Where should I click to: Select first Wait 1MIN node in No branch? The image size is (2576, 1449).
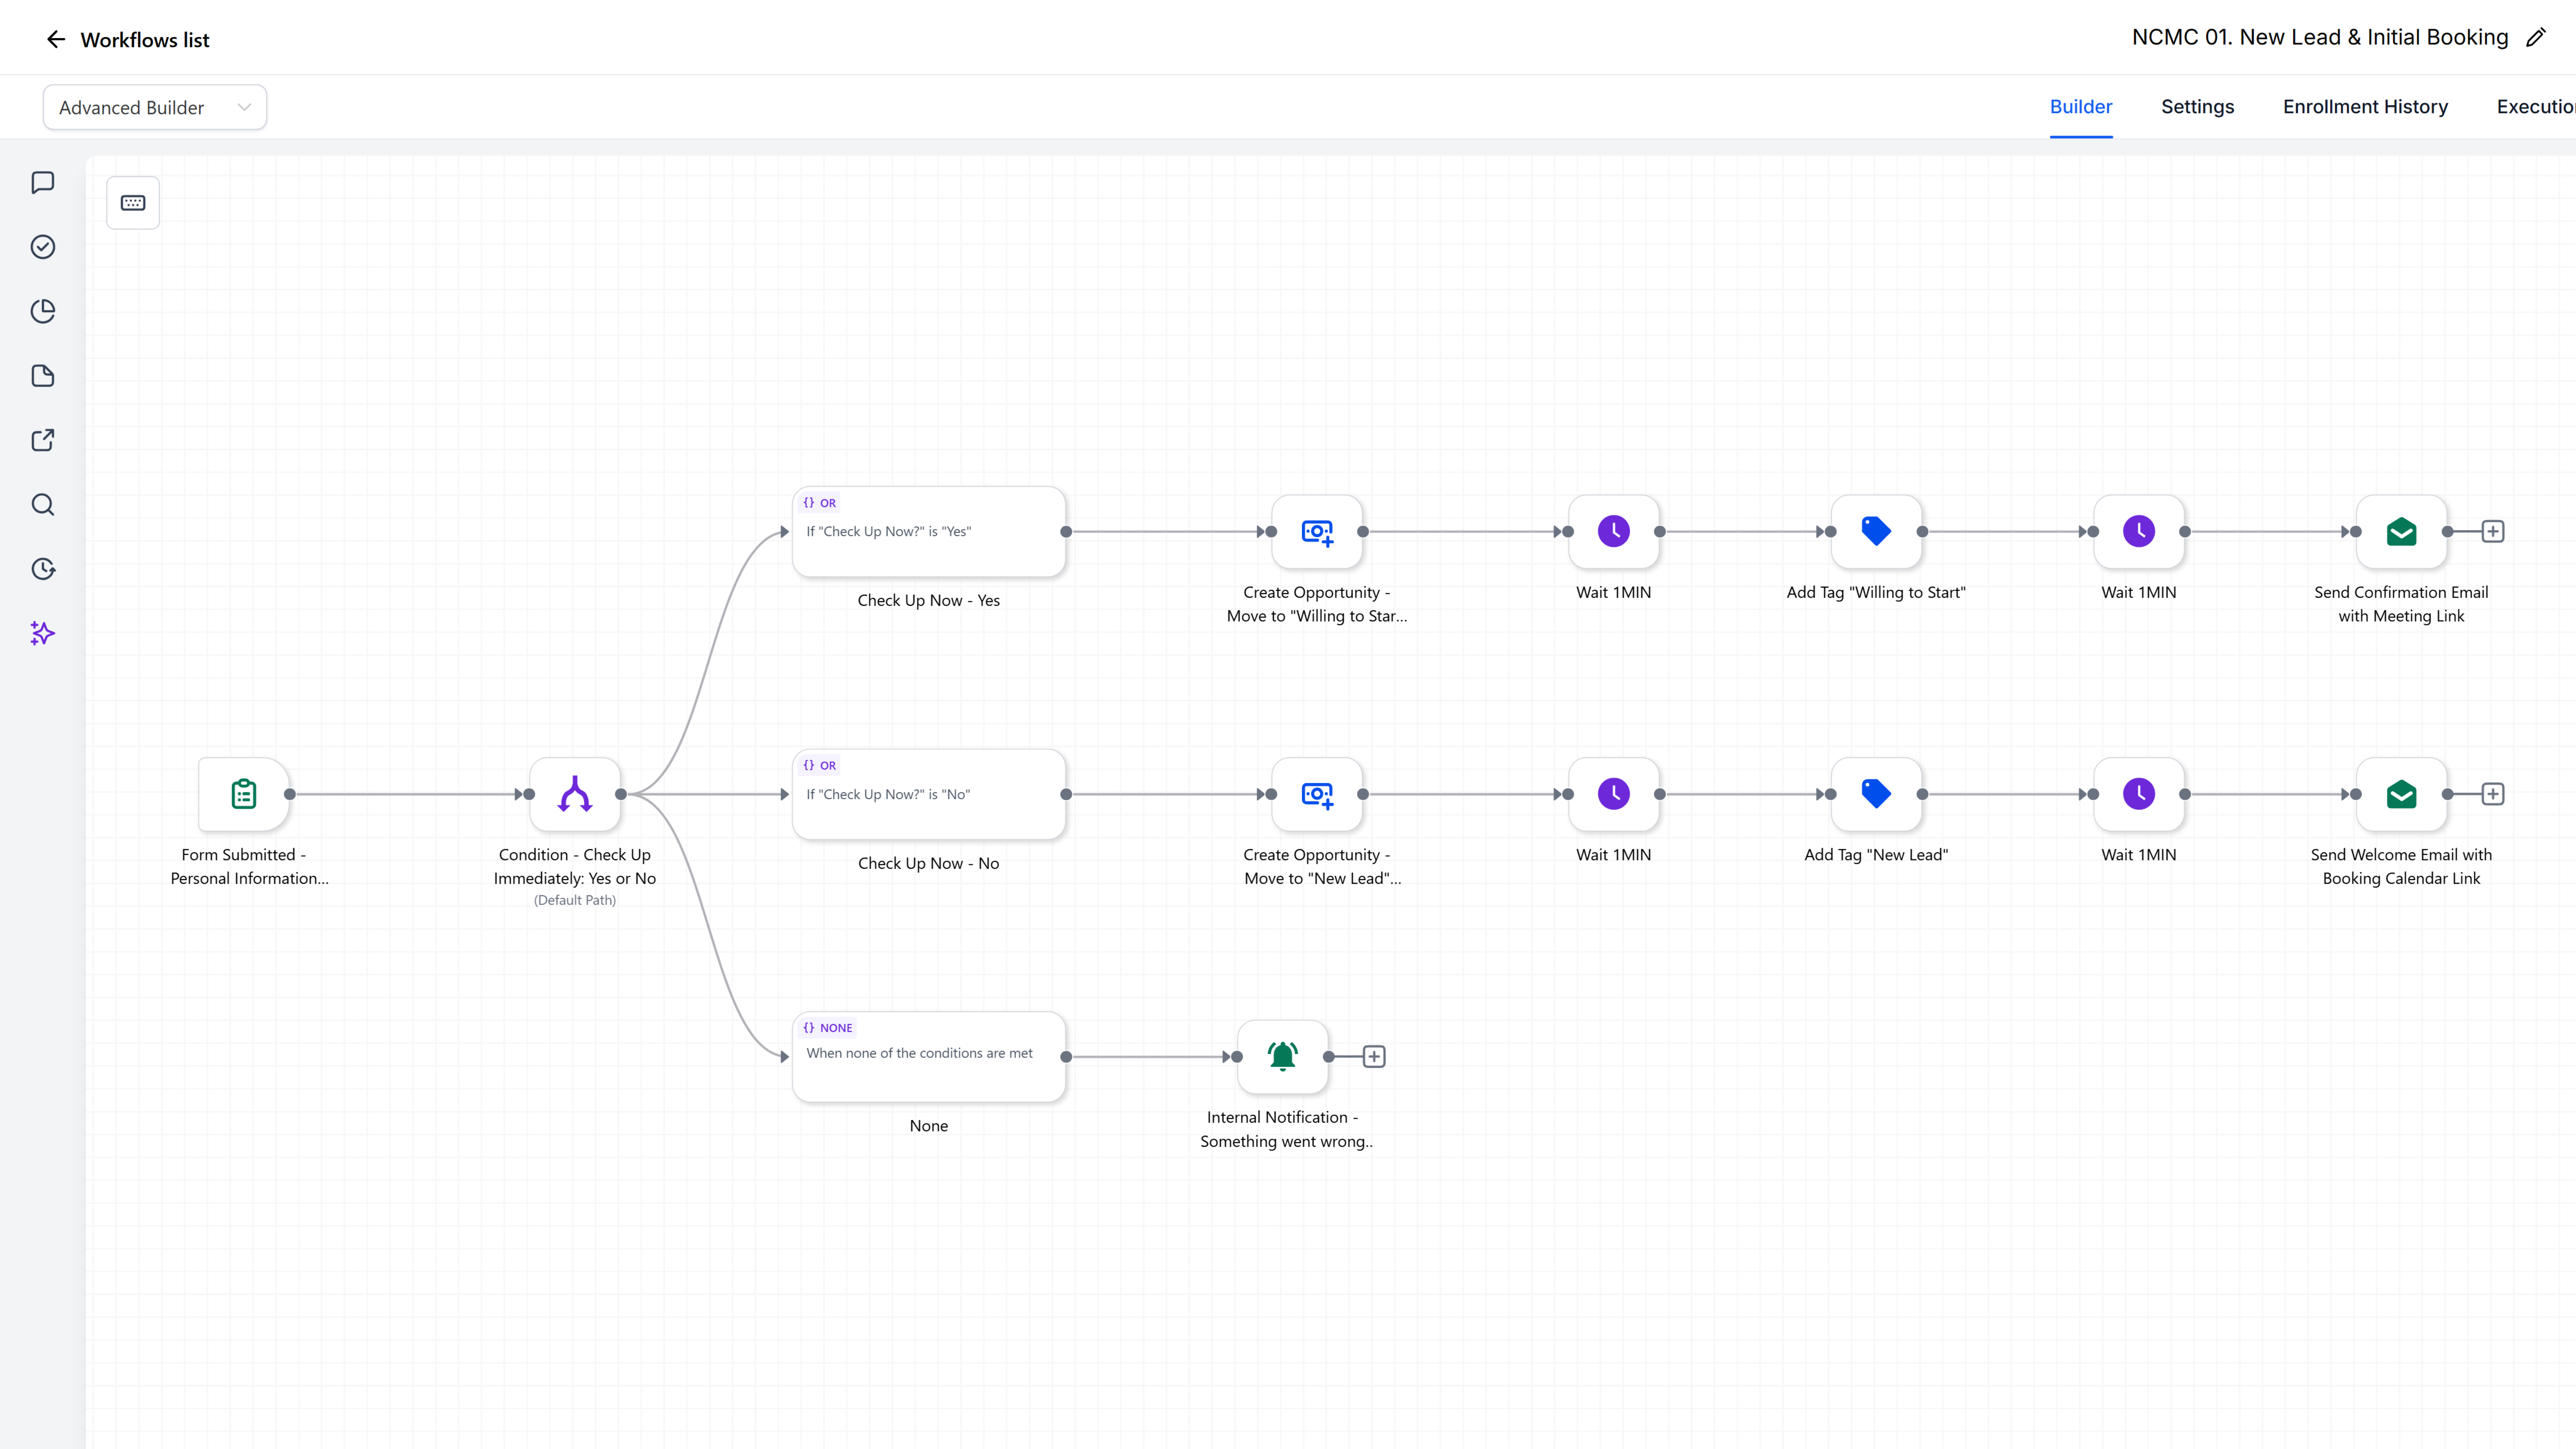coord(1614,794)
